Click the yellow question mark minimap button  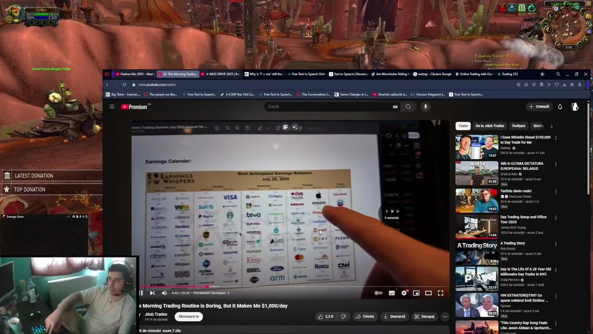click(x=548, y=29)
